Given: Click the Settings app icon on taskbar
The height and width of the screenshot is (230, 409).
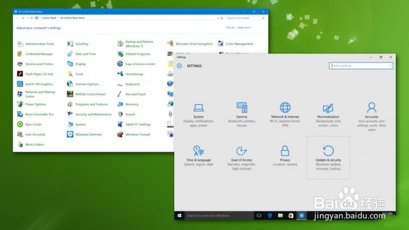Looking at the screenshot, I should tap(301, 215).
